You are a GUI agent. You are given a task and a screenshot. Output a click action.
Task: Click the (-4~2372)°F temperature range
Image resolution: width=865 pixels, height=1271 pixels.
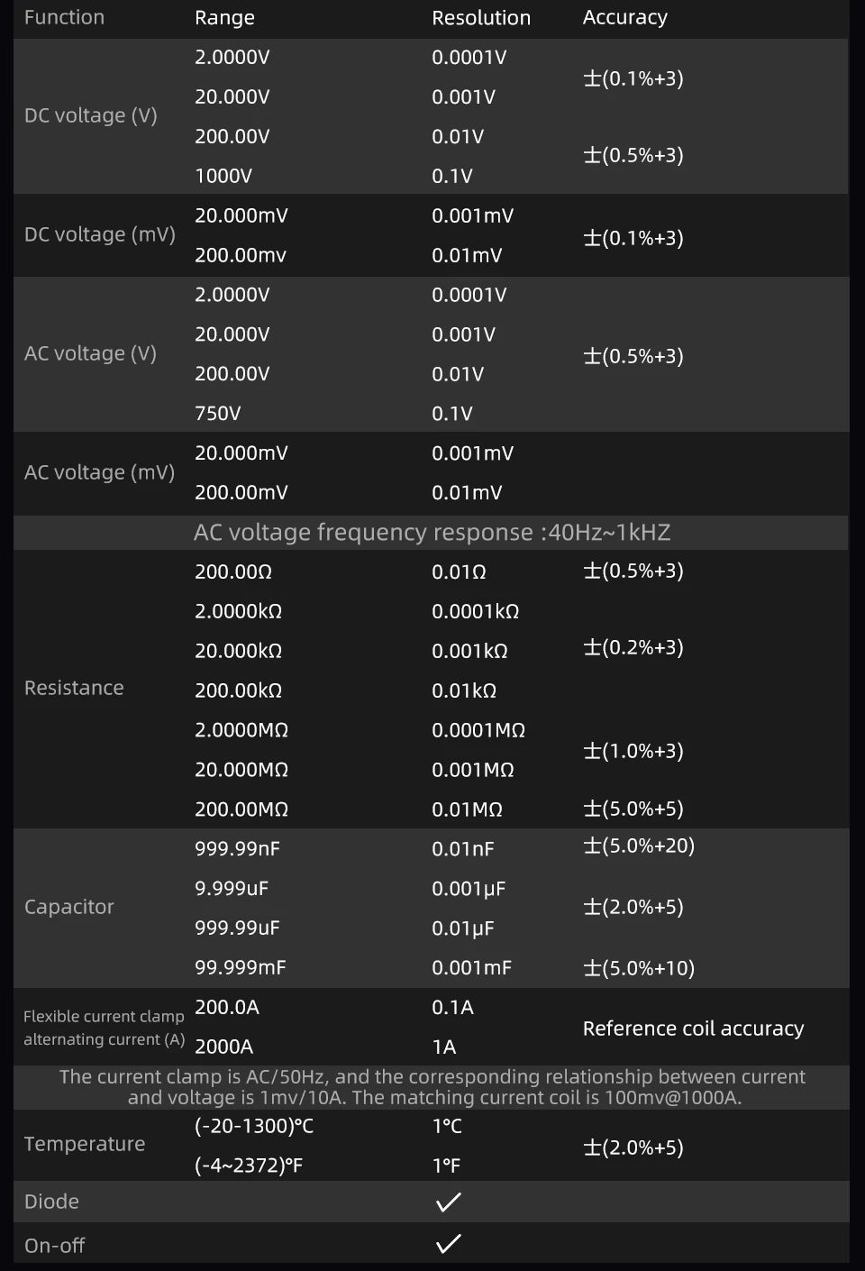[249, 1166]
